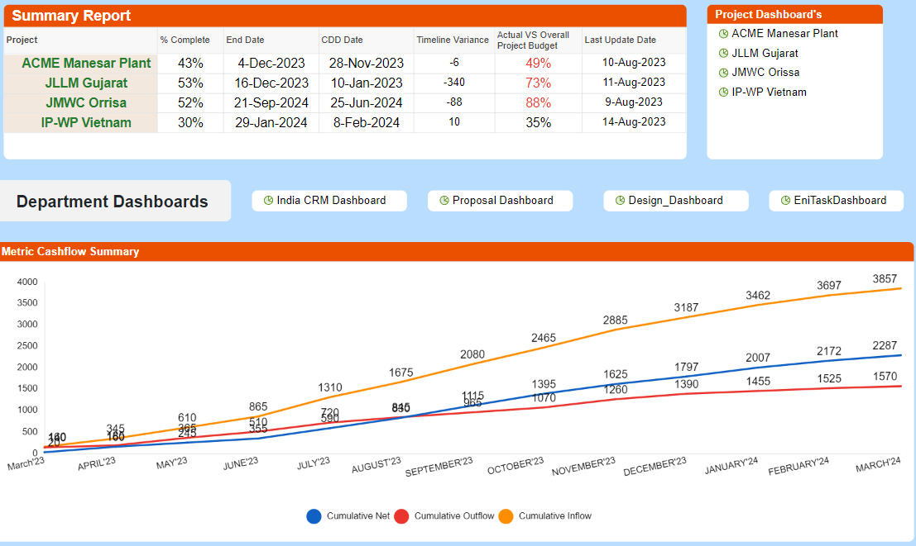Click the 21-Sep-2024 end date cell
The width and height of the screenshot is (916, 546).
pos(271,103)
